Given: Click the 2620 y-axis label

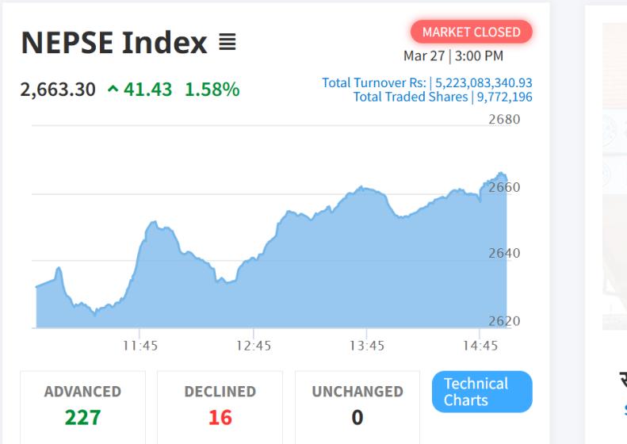Looking at the screenshot, I should [504, 321].
